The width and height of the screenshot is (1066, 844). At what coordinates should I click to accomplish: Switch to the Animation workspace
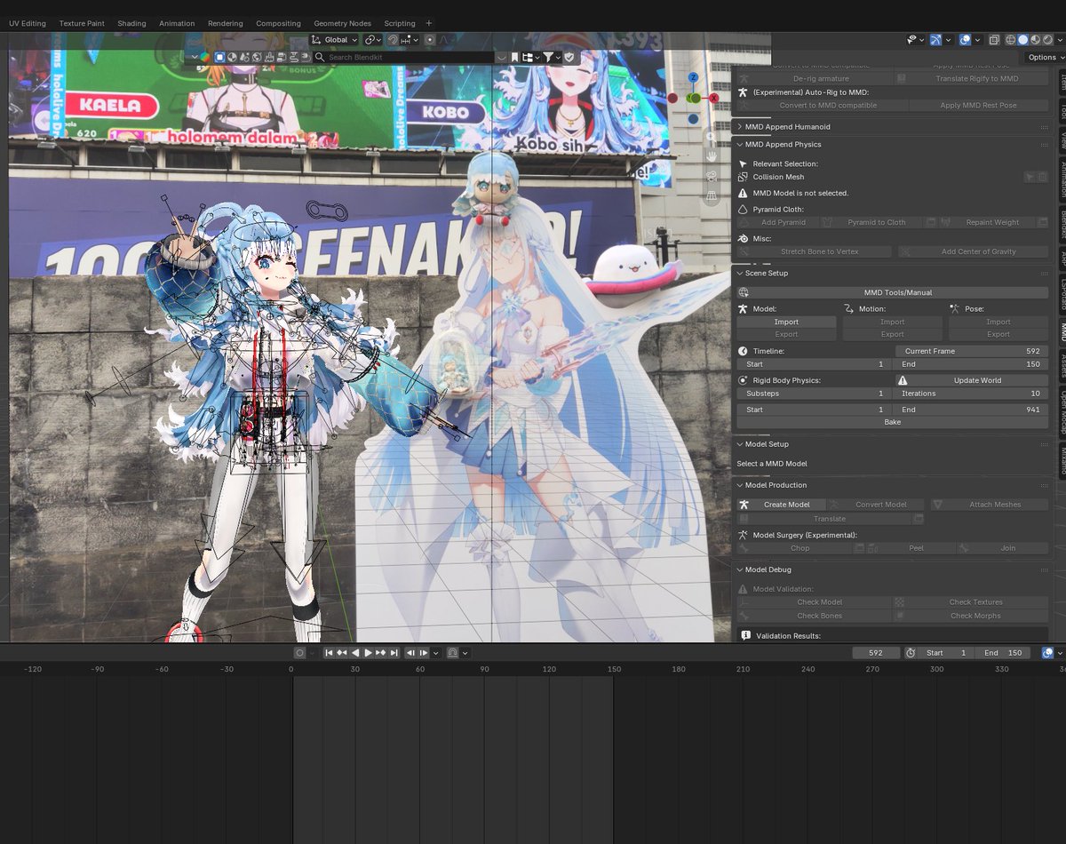(x=177, y=23)
